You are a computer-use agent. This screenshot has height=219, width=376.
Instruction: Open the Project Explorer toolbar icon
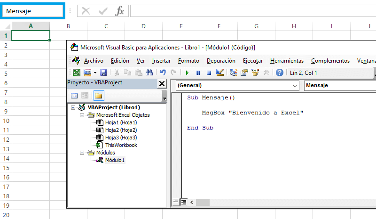click(233, 73)
